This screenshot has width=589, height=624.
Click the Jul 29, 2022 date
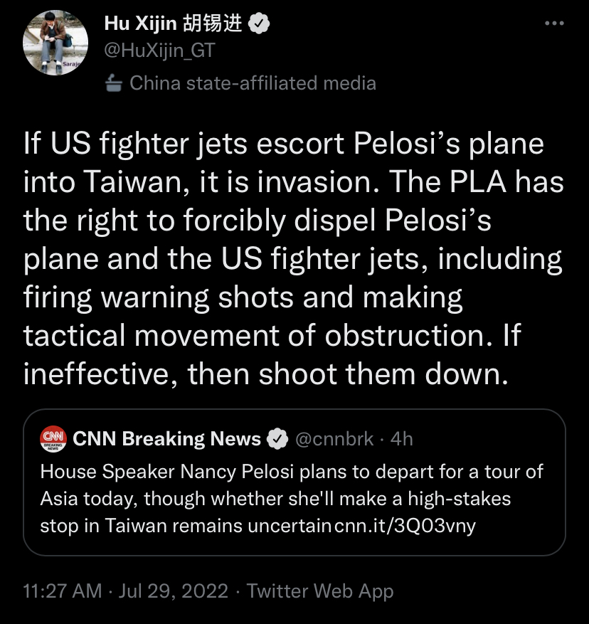tap(174, 591)
